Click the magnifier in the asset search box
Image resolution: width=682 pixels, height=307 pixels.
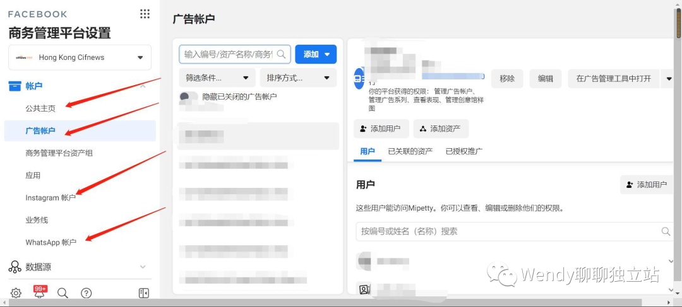282,54
